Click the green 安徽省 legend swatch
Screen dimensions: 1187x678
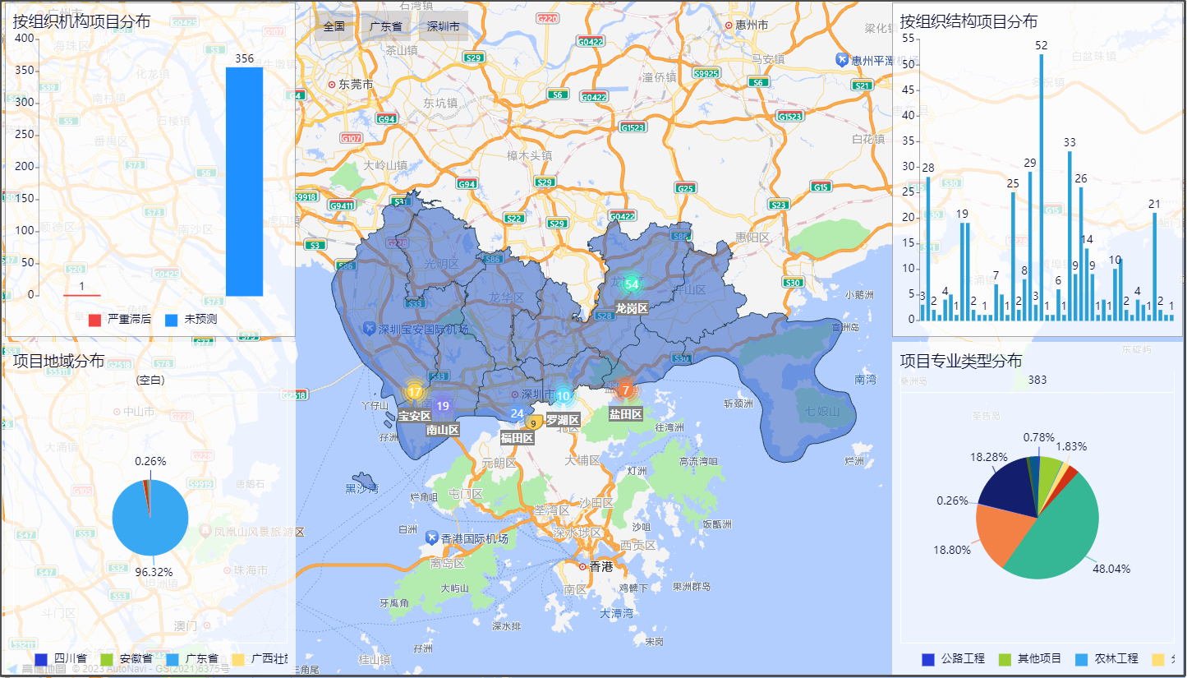tap(107, 659)
